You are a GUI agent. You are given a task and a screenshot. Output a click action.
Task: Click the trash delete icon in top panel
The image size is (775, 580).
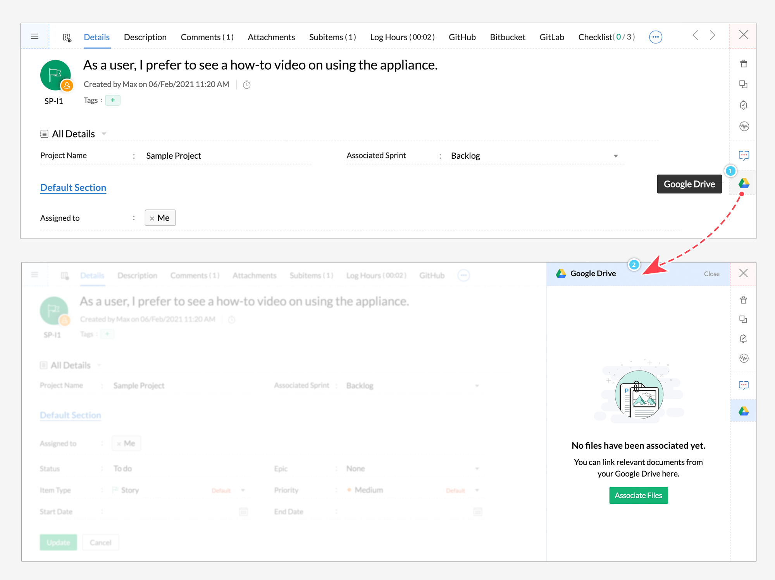[x=743, y=64]
